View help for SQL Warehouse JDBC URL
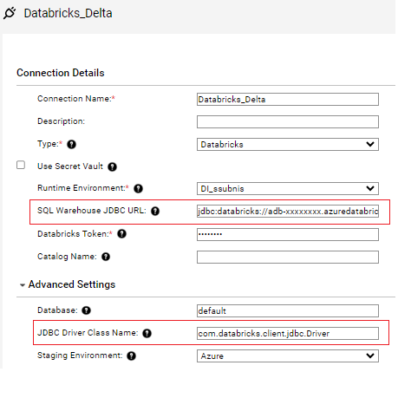Viewport: 398px width, 398px height. (155, 211)
